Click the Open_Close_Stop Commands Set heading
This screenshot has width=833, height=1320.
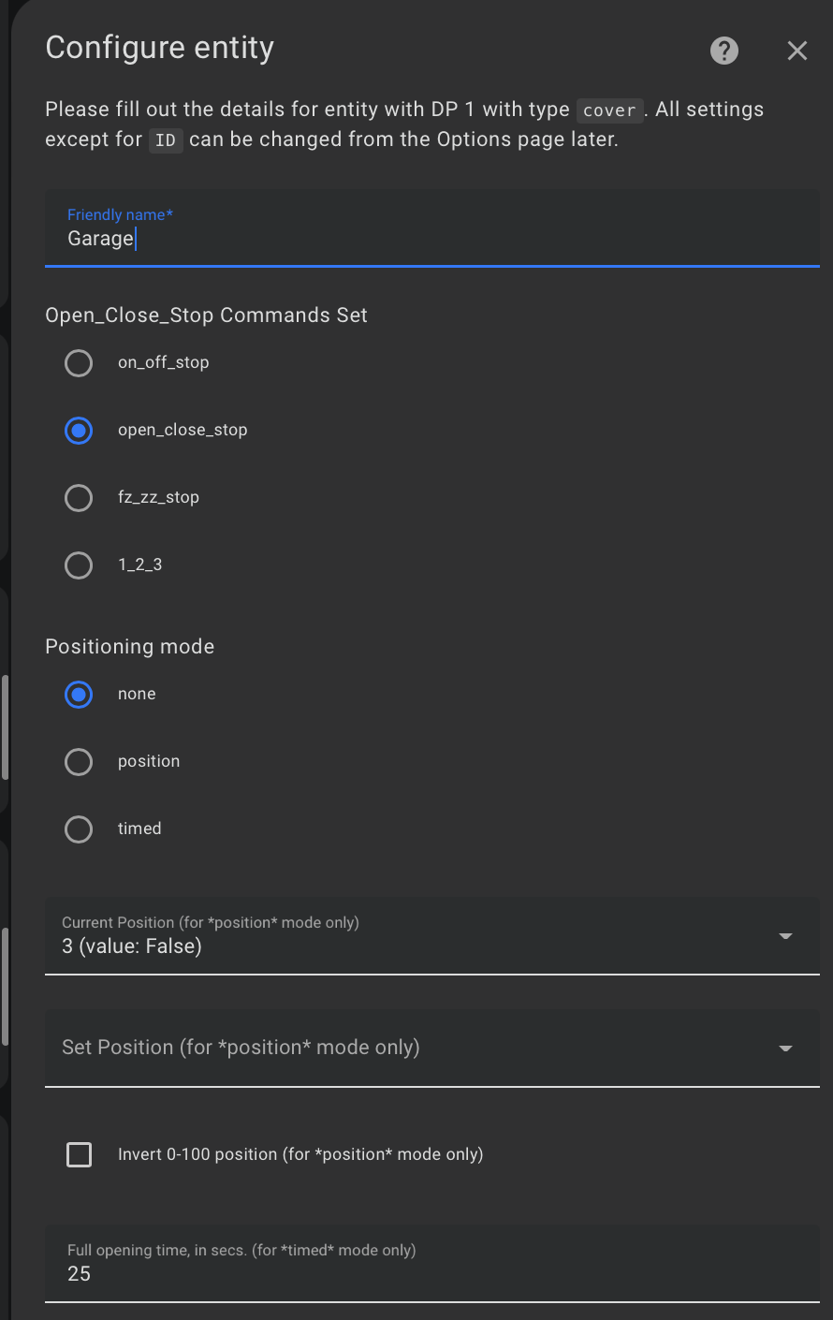coord(206,315)
